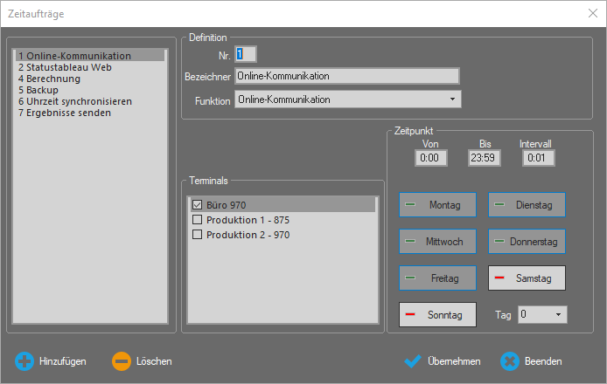Click the blue checkmark Übernehmen icon
The width and height of the screenshot is (607, 384).
point(413,360)
